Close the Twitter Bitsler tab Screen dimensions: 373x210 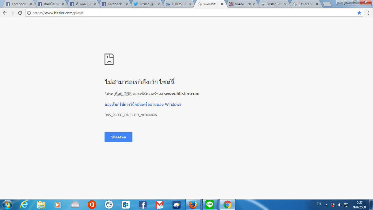click(158, 4)
